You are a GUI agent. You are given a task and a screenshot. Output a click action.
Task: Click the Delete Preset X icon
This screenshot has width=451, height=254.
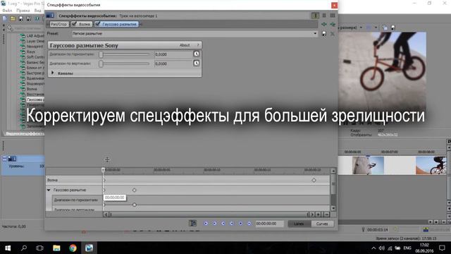(x=333, y=34)
